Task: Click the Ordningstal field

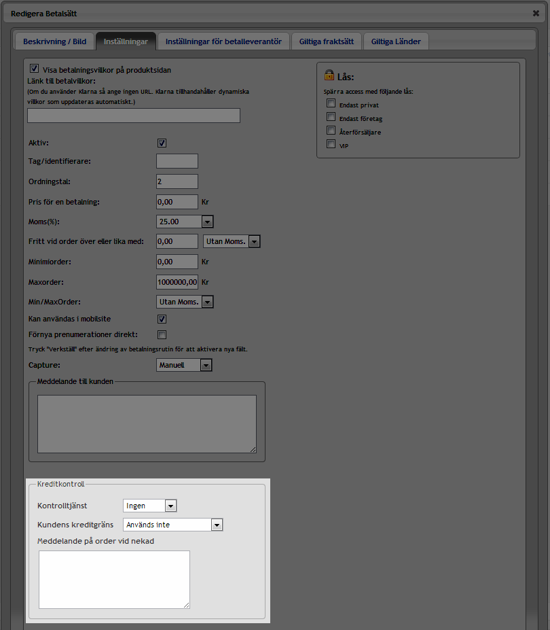Action: coord(177,181)
